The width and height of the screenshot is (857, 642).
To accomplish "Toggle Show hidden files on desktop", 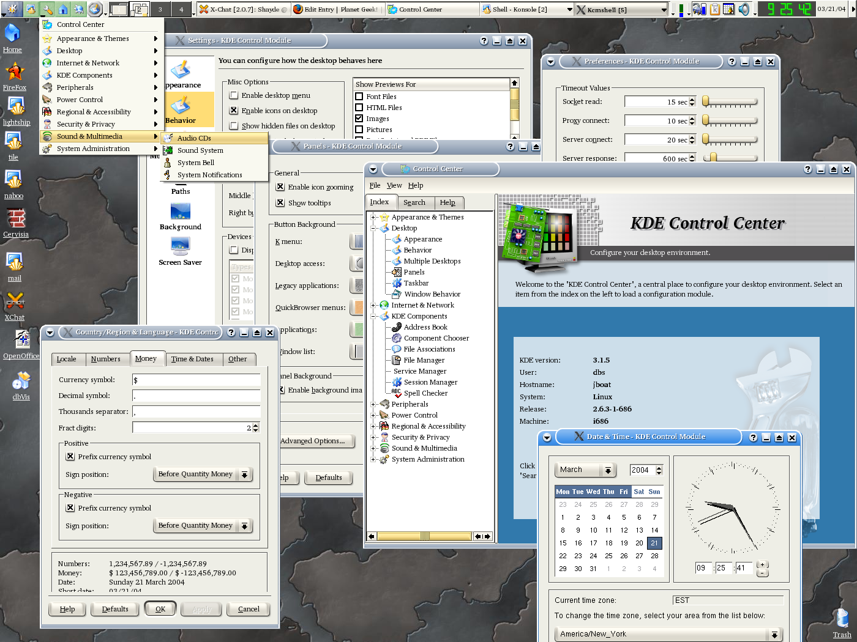I will click(x=234, y=126).
